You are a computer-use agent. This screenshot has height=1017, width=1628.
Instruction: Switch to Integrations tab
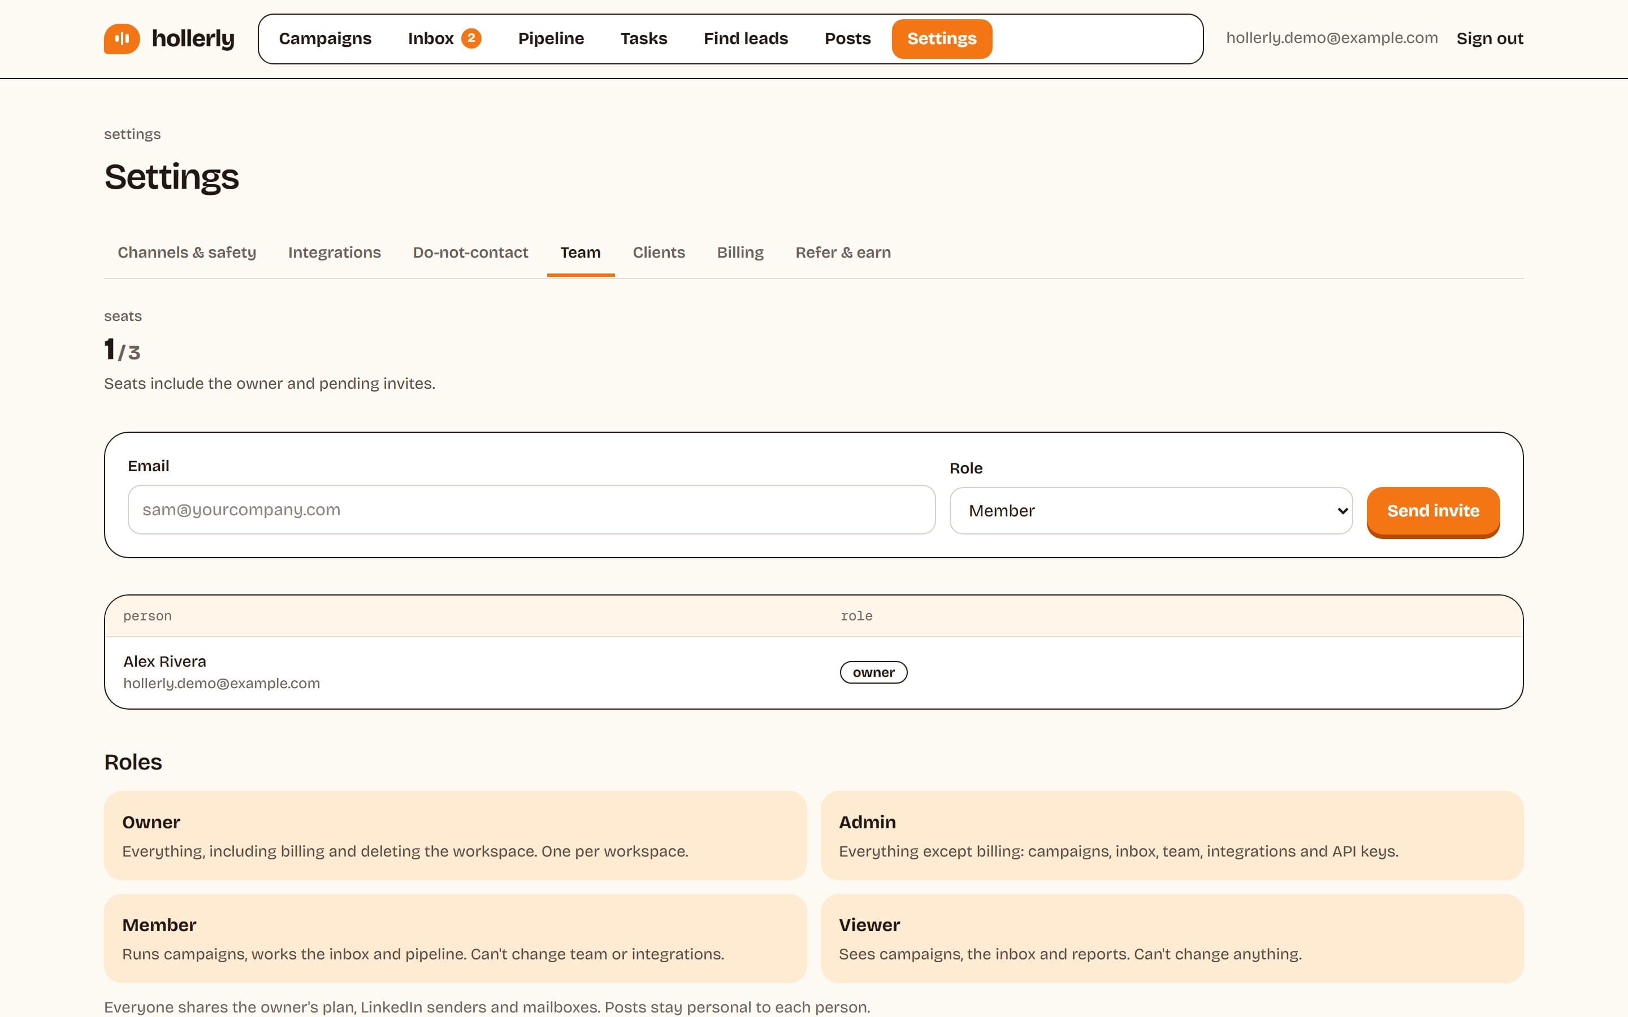click(334, 252)
